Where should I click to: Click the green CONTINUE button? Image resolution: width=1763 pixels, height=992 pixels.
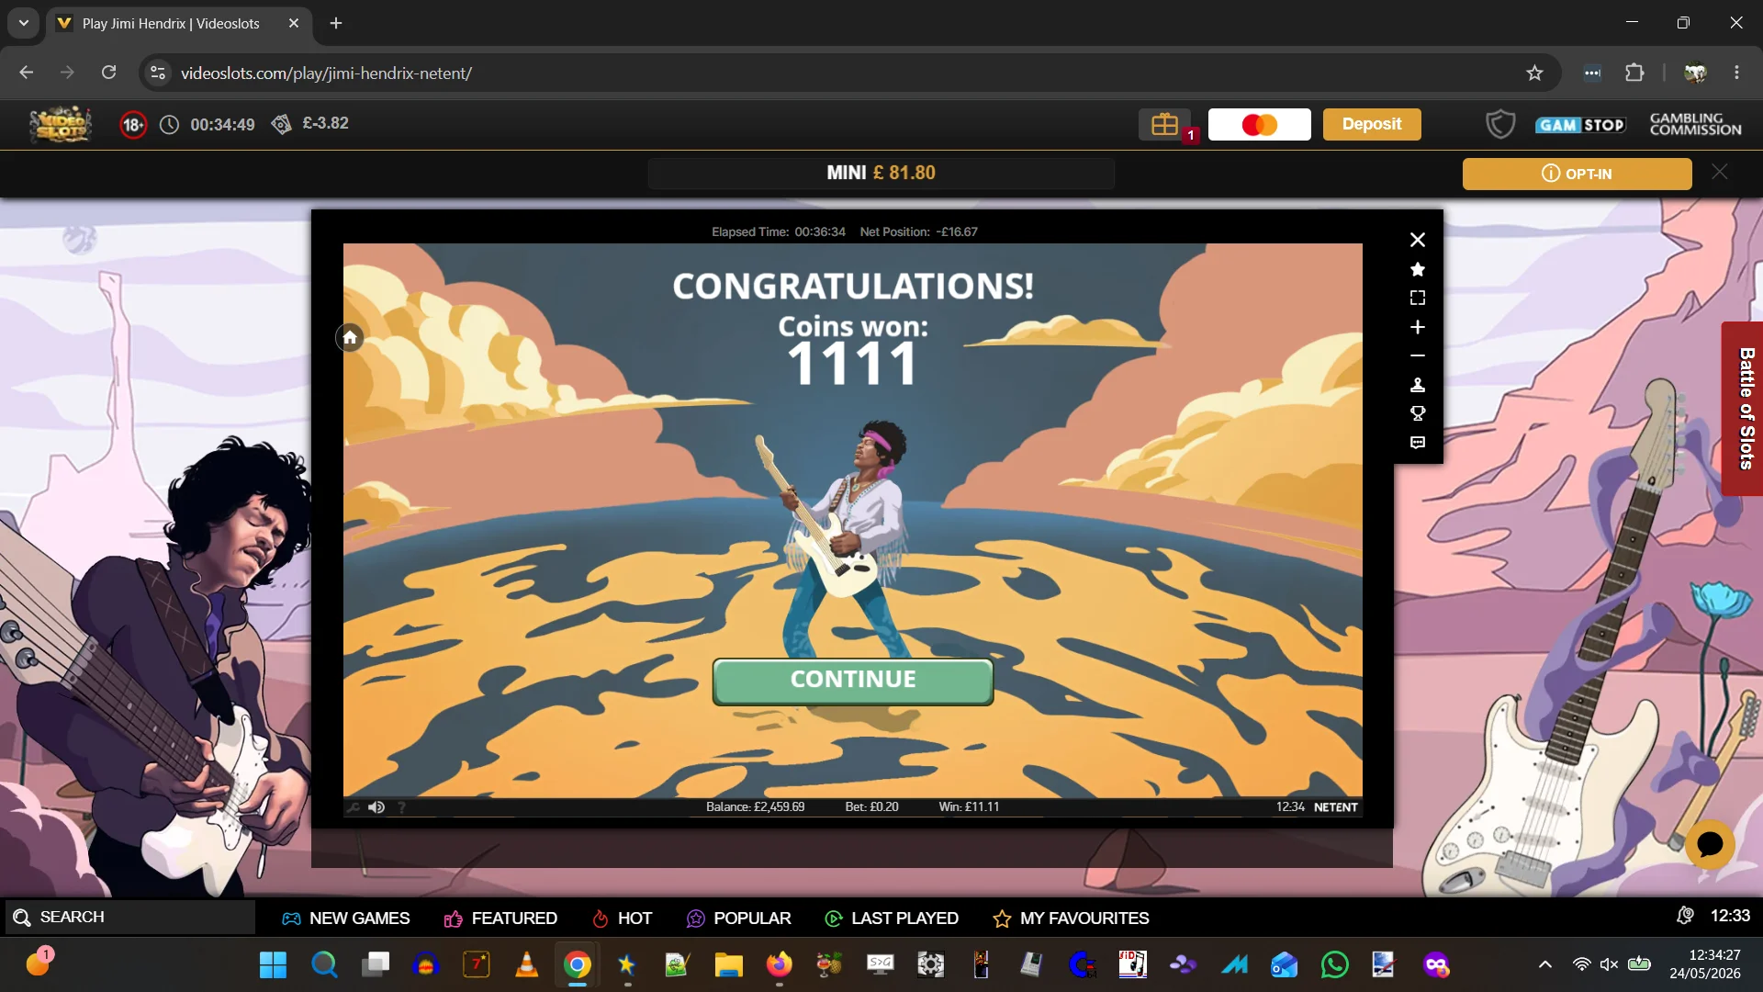852,681
